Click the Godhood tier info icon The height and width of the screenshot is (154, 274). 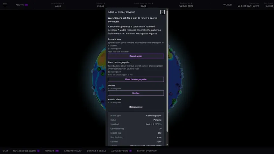[x=191, y=3]
